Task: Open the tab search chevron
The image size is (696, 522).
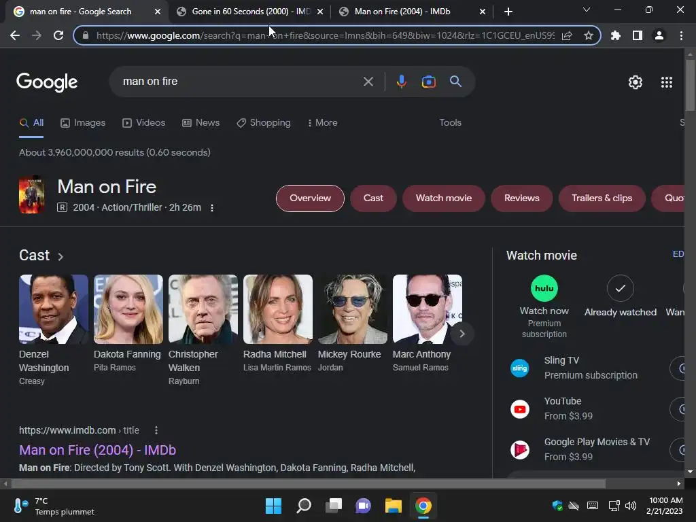Action: 587,10
